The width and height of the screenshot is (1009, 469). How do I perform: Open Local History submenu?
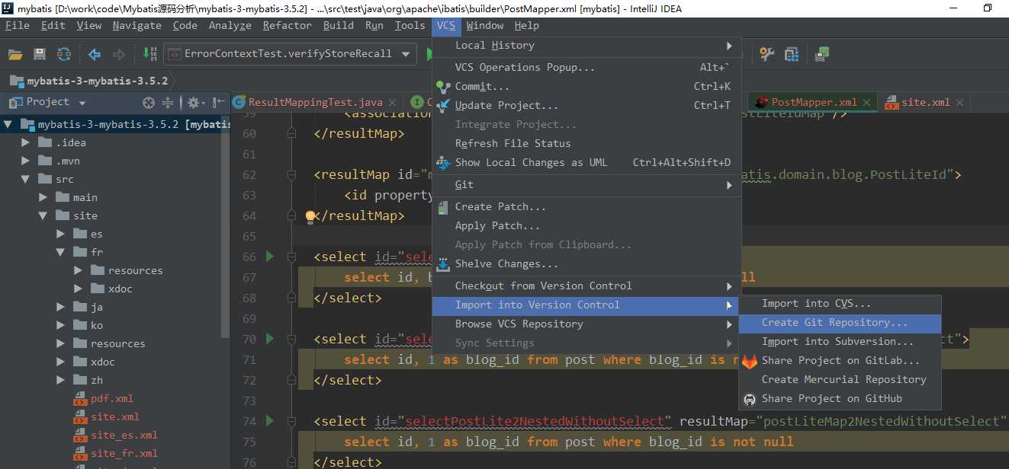point(586,46)
